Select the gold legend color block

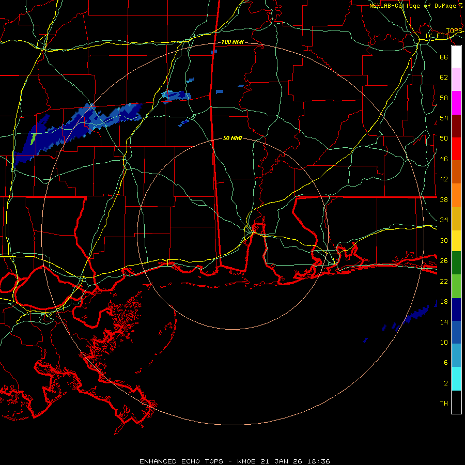(x=456, y=219)
